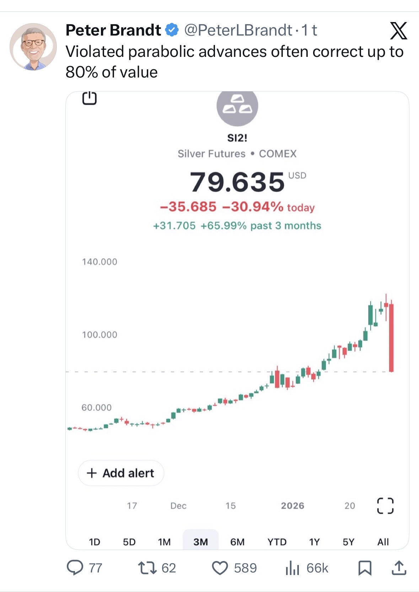Tap the share upload icon
The width and height of the screenshot is (419, 592).
point(399,568)
